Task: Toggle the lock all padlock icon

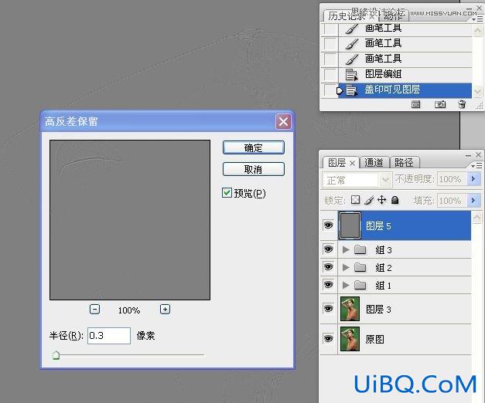Action: [x=394, y=200]
